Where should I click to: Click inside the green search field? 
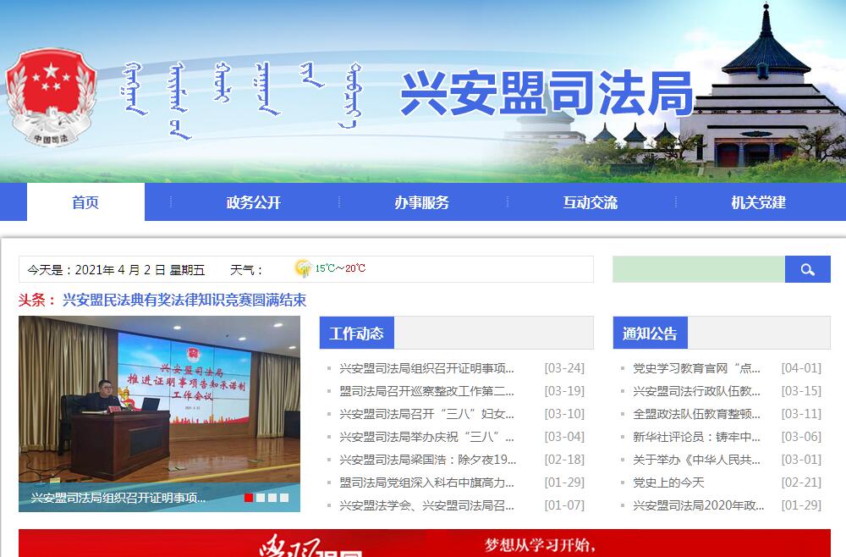point(698,269)
